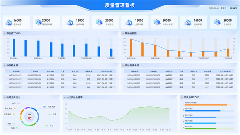Click the orange arrow icon beside 一次交检合格率
Screen dimensions: 240x135
pyautogui.click(x=64, y=97)
